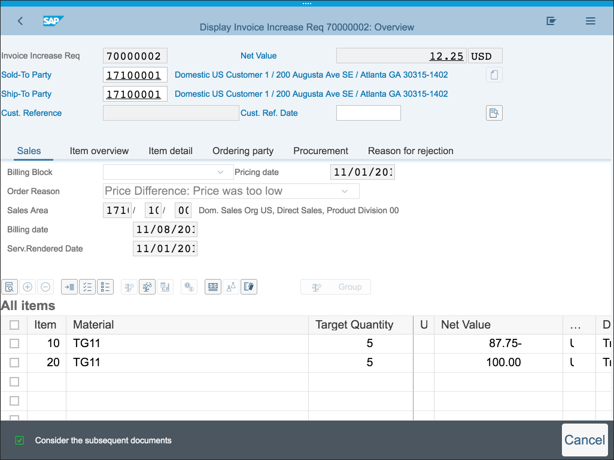Click the notebook with pen texts icon

click(x=249, y=287)
